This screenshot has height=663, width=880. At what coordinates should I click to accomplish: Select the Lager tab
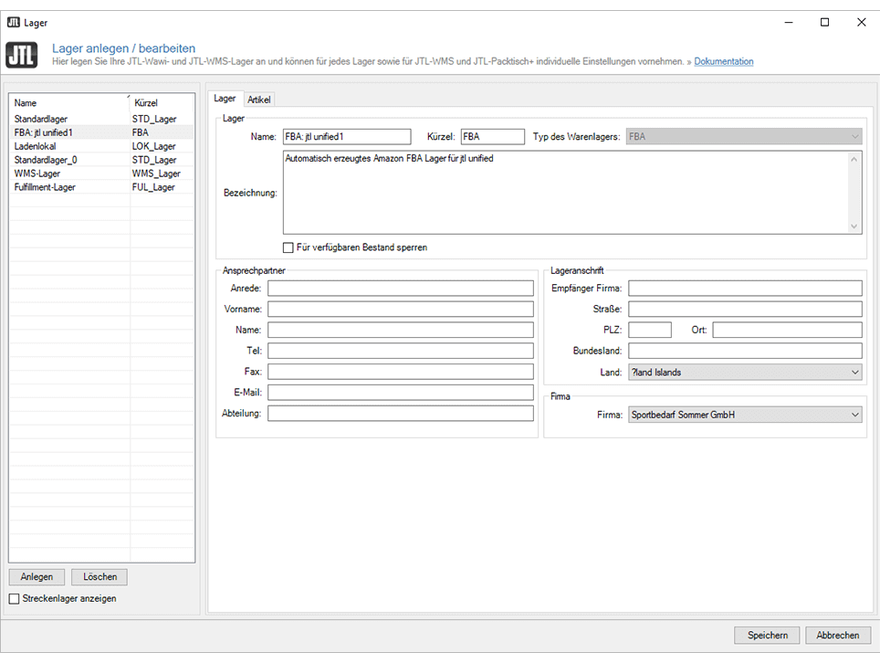(225, 99)
